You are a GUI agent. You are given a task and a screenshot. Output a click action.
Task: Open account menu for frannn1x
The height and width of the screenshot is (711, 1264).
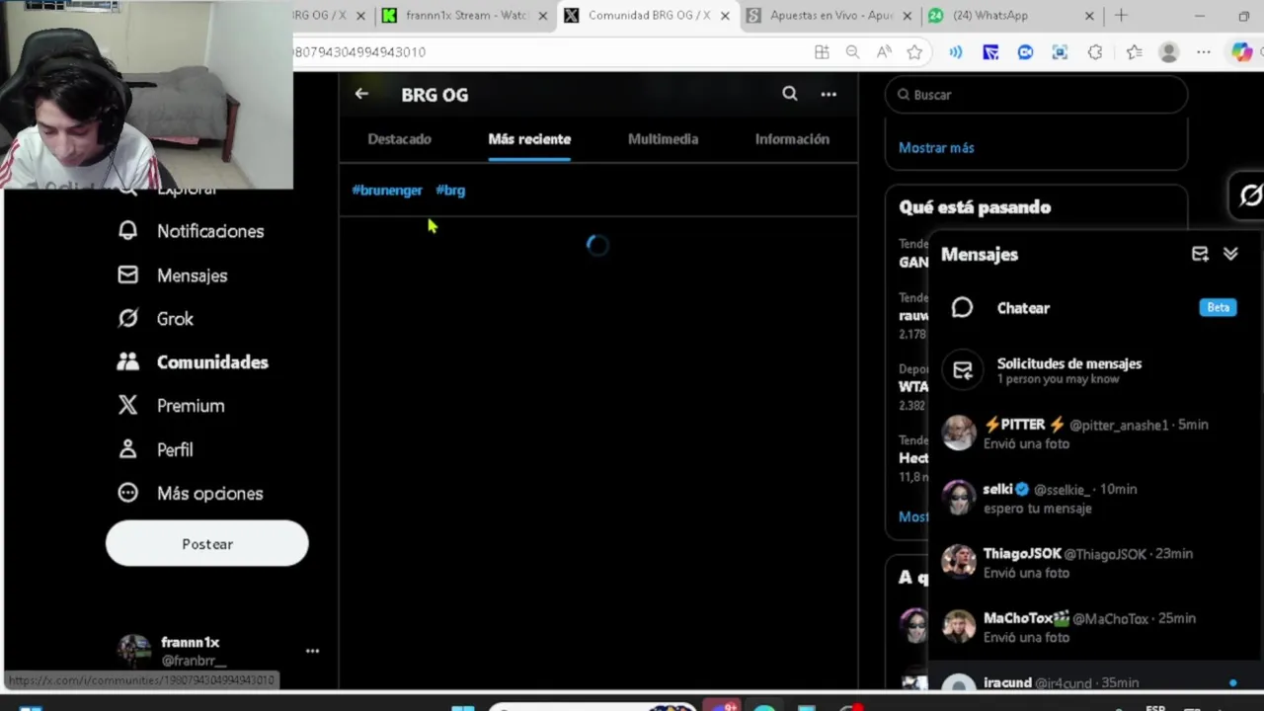[x=312, y=651]
